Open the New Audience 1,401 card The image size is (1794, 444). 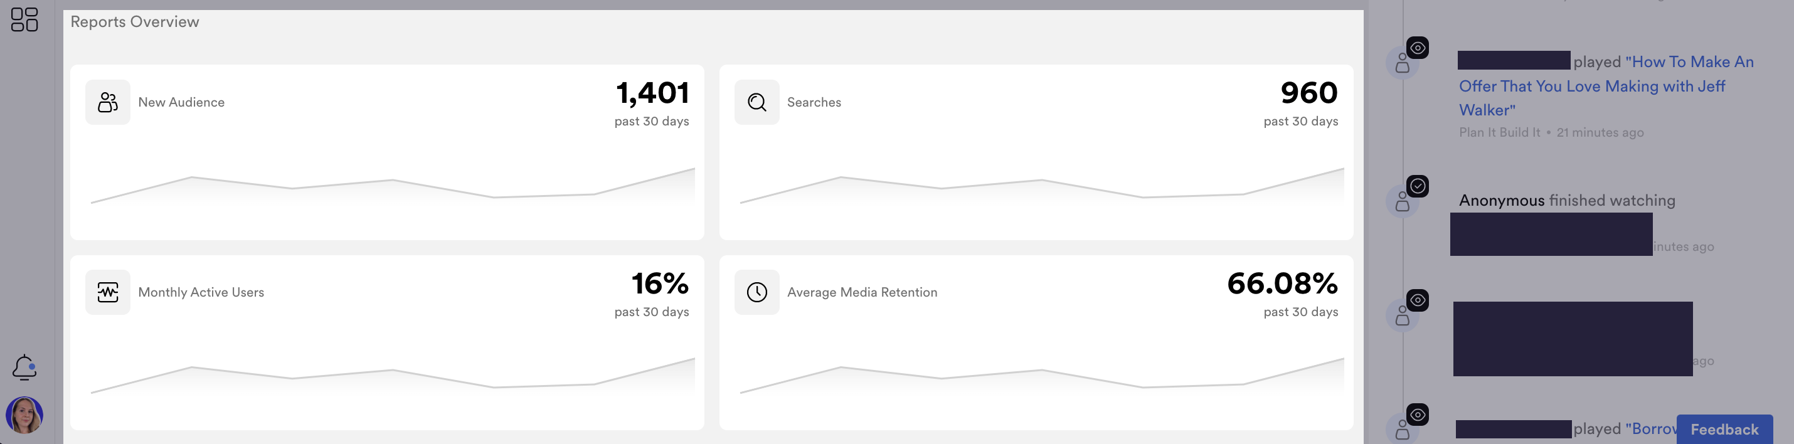coord(387,152)
